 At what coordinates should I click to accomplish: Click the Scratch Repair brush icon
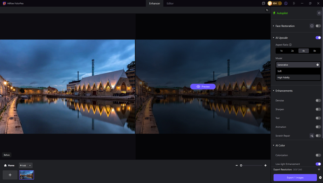pos(312,136)
